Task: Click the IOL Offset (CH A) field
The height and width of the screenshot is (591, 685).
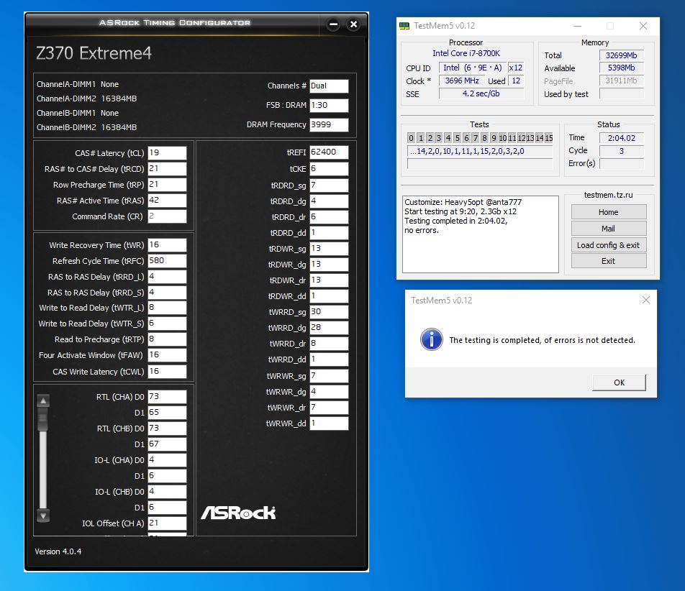Action: [x=167, y=523]
